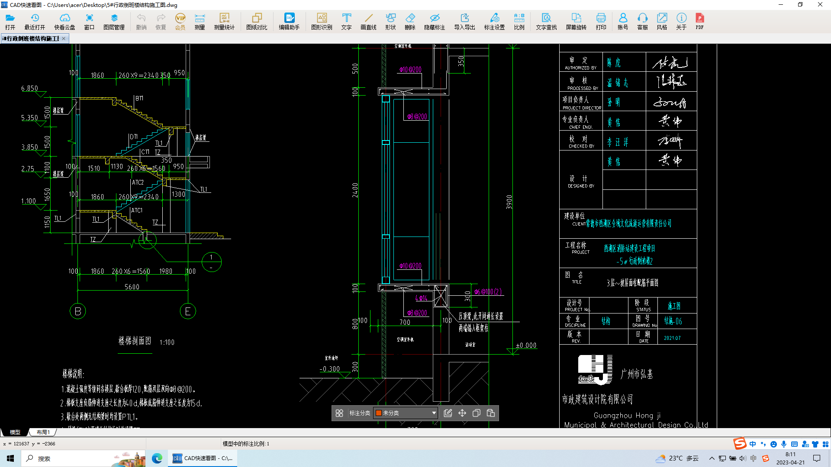Click the paste annotation icon

coord(491,413)
